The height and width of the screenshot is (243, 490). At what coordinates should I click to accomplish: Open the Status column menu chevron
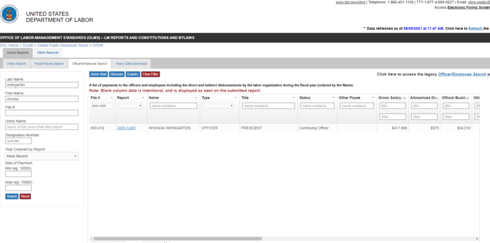coord(333,98)
